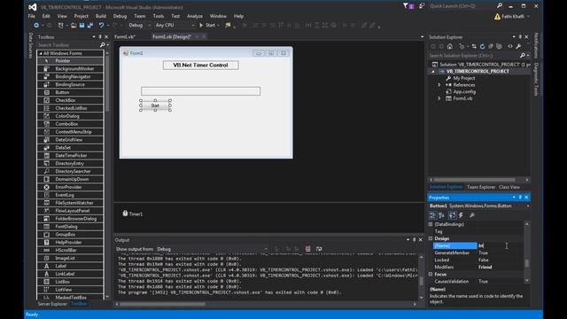Click the Start debugging button
The image size is (567, 319).
(x=207, y=26)
